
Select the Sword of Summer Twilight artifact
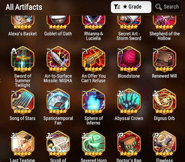[23, 59]
